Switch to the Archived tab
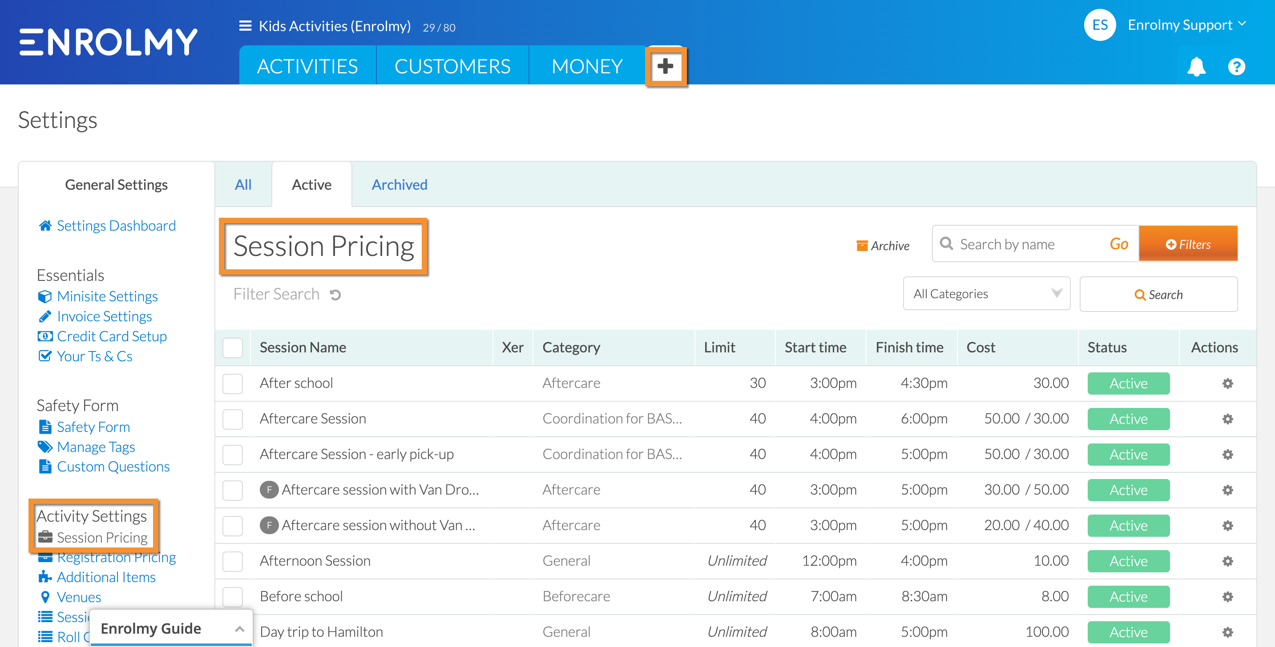This screenshot has height=647, width=1275. (399, 185)
